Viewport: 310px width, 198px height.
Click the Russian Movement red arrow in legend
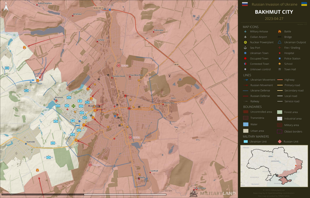click(x=246, y=85)
